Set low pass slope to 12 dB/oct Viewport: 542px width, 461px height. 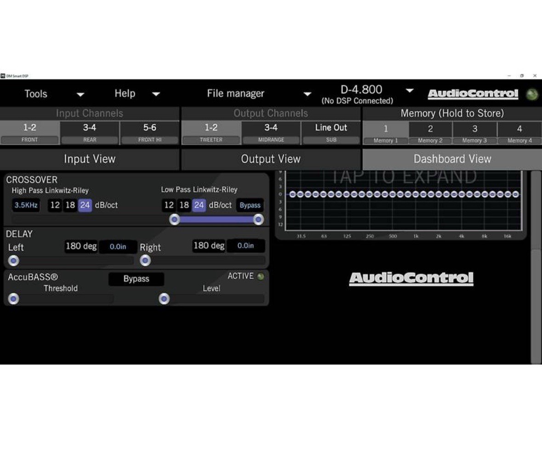(x=169, y=205)
